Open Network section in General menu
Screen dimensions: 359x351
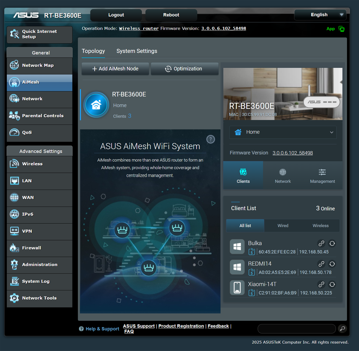click(39, 99)
